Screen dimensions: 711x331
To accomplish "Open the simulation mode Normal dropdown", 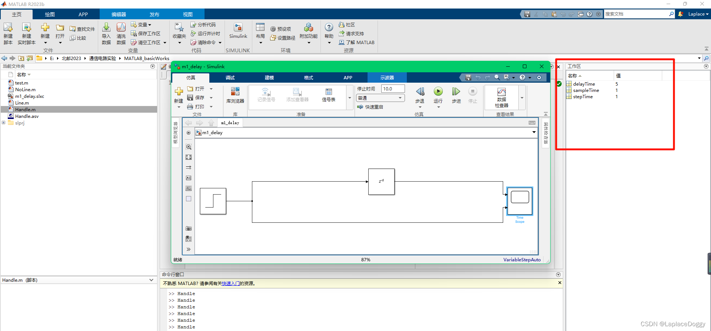I will pyautogui.click(x=381, y=98).
